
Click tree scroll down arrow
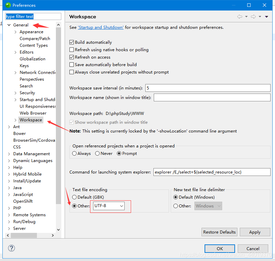point(58,229)
